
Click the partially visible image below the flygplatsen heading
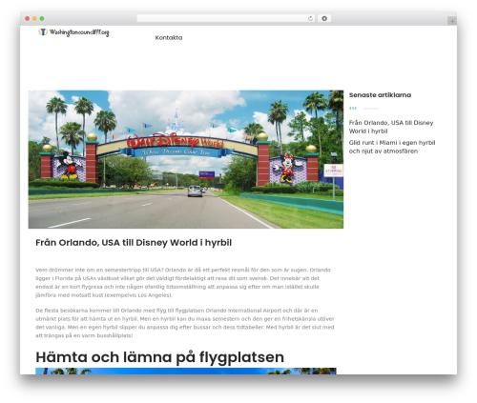point(186,372)
